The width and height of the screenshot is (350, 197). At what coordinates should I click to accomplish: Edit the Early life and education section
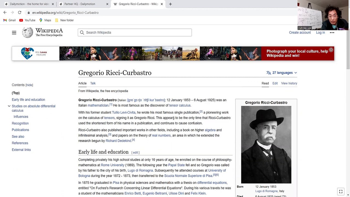pos(136,153)
